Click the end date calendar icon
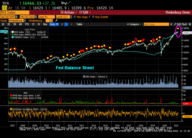Screen dimensions: 192x138 pos(35,17)
